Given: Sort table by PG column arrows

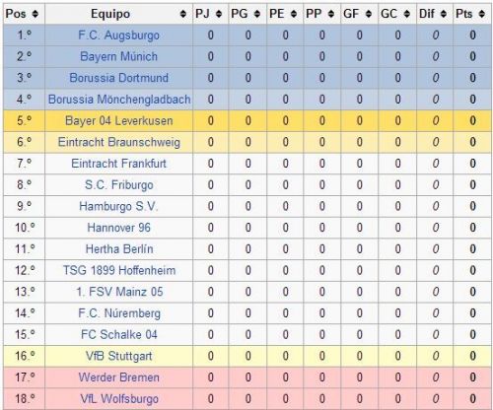Looking at the screenshot, I should point(257,14).
